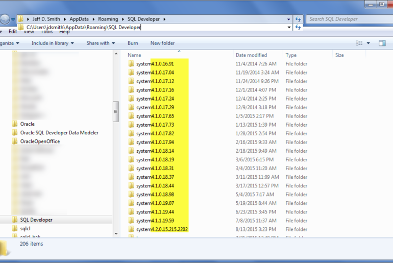Select folder system4.1.0.19.07
This screenshot has height=263, width=393.
coord(155,203)
